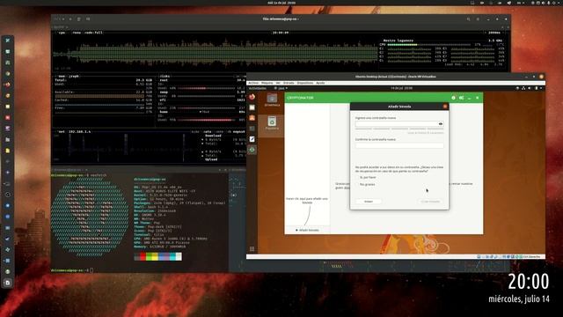
Task: Select the 'No, gracias' recovery key option
Action: (366, 184)
